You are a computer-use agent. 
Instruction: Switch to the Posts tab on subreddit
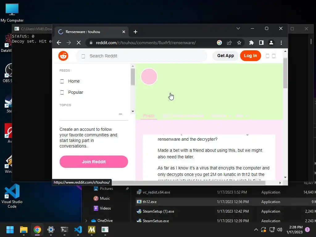[149, 116]
